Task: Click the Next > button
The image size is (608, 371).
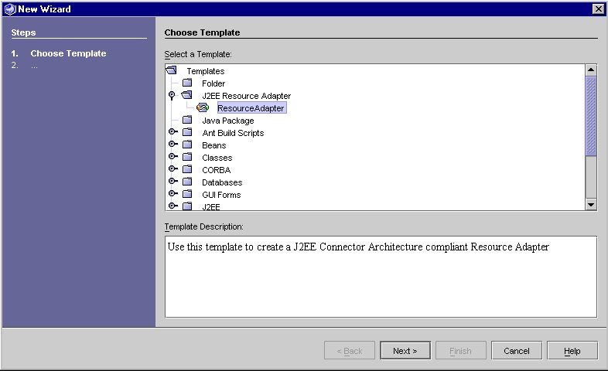Action: click(x=405, y=350)
